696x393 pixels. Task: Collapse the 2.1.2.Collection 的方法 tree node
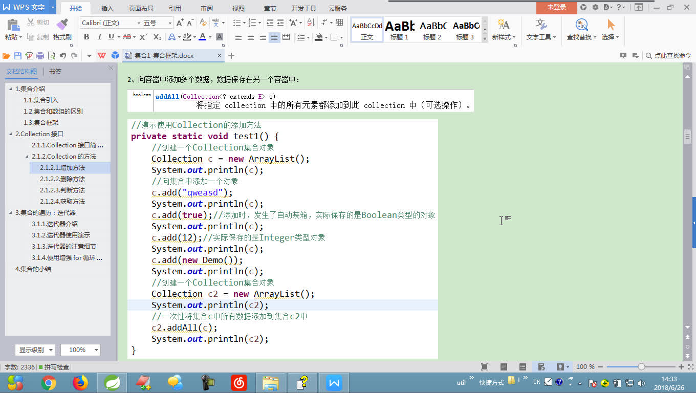click(28, 157)
